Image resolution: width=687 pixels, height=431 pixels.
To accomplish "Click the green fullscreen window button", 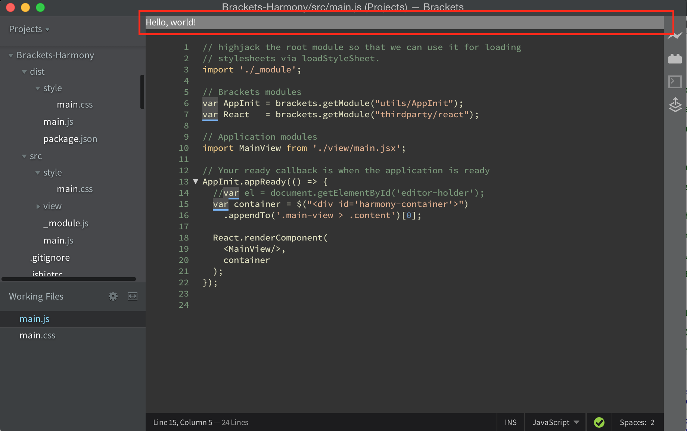I will pos(40,7).
